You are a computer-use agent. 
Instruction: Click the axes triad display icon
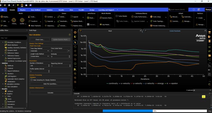210,66
